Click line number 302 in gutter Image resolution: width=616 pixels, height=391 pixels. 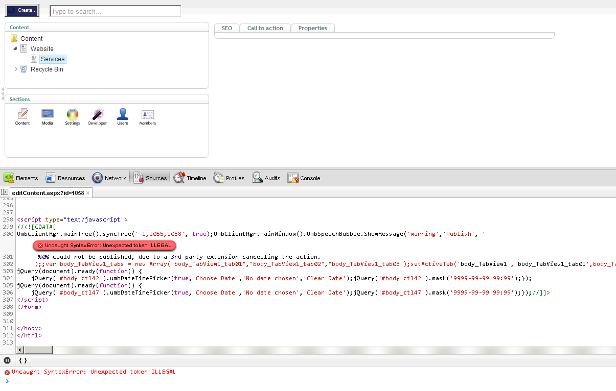(x=8, y=264)
